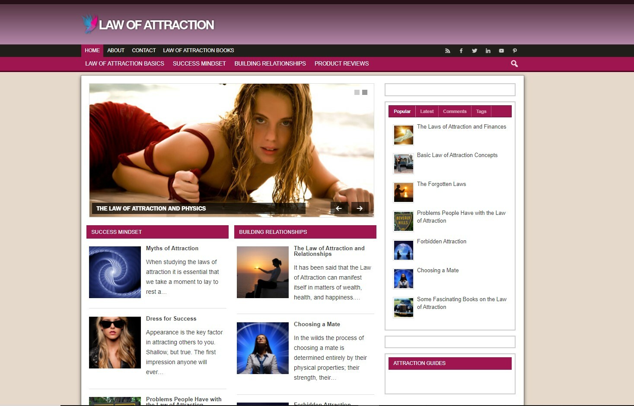This screenshot has width=634, height=406.
Task: Open the ABOUT menu item
Action: tap(116, 50)
